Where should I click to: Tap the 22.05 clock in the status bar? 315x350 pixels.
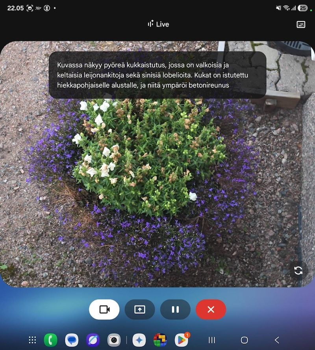[15, 8]
